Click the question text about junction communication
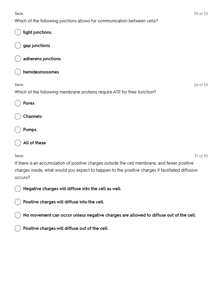This screenshot has height=291, width=218. (x=86, y=21)
